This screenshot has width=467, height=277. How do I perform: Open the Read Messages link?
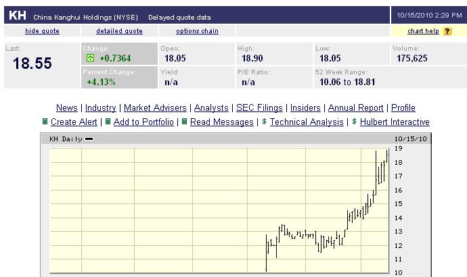click(x=222, y=122)
